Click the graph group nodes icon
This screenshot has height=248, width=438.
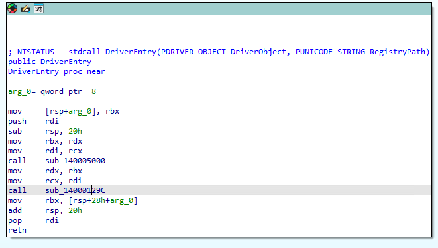[x=38, y=9]
